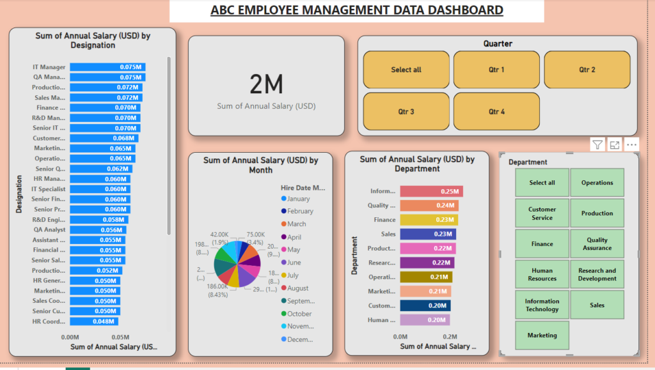This screenshot has height=370, width=655.
Task: Toggle the Qtr 4 quarter slicer
Action: [x=496, y=112]
